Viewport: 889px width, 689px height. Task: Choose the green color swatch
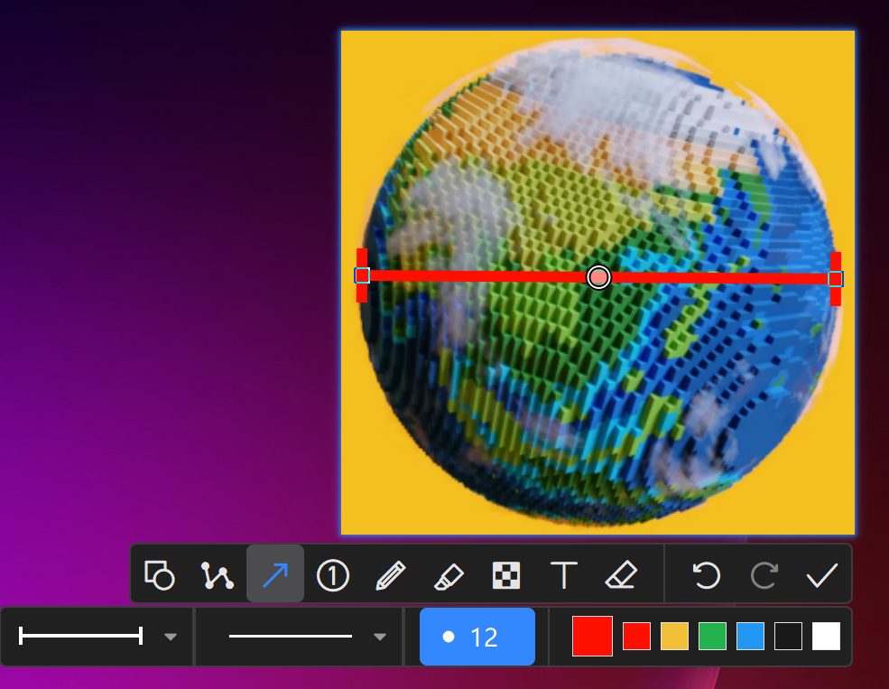click(712, 637)
